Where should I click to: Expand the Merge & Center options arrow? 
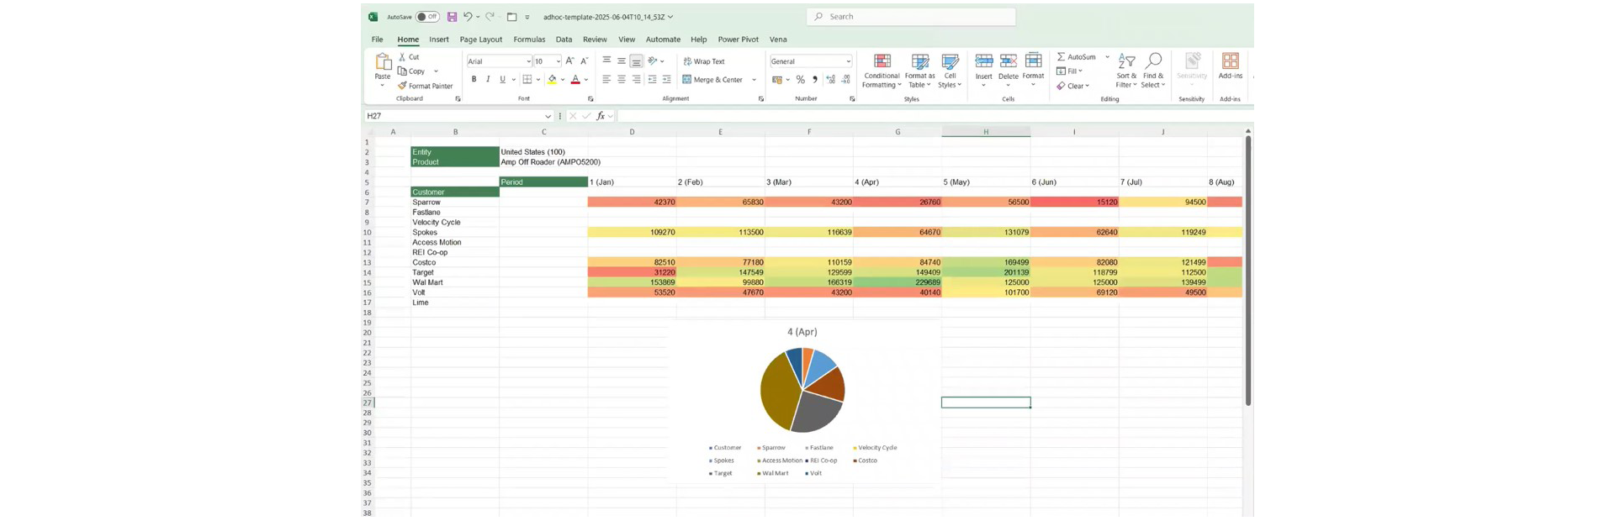point(754,80)
